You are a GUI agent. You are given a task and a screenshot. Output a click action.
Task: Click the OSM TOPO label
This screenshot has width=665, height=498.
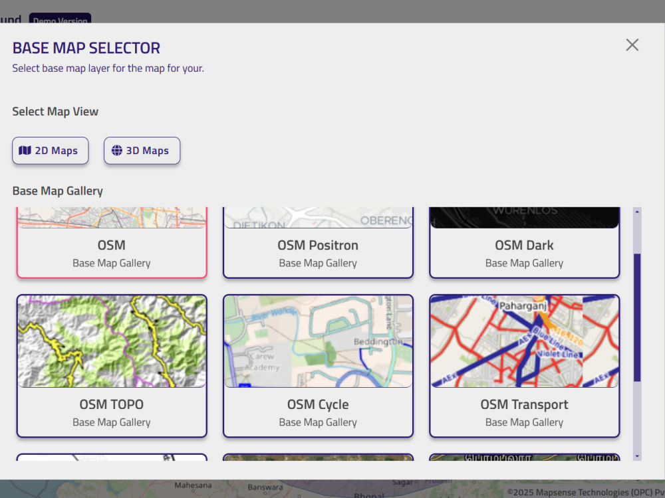(112, 404)
